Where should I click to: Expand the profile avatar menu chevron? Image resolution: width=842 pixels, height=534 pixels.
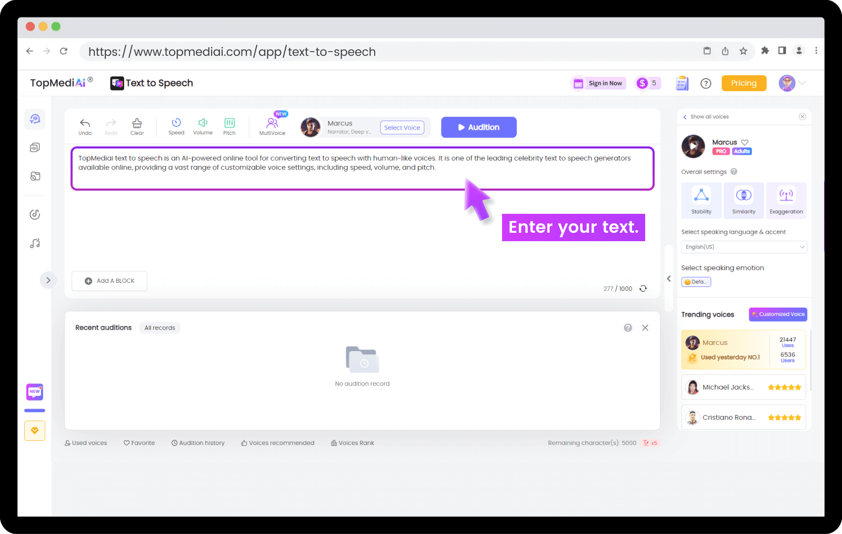coord(803,83)
